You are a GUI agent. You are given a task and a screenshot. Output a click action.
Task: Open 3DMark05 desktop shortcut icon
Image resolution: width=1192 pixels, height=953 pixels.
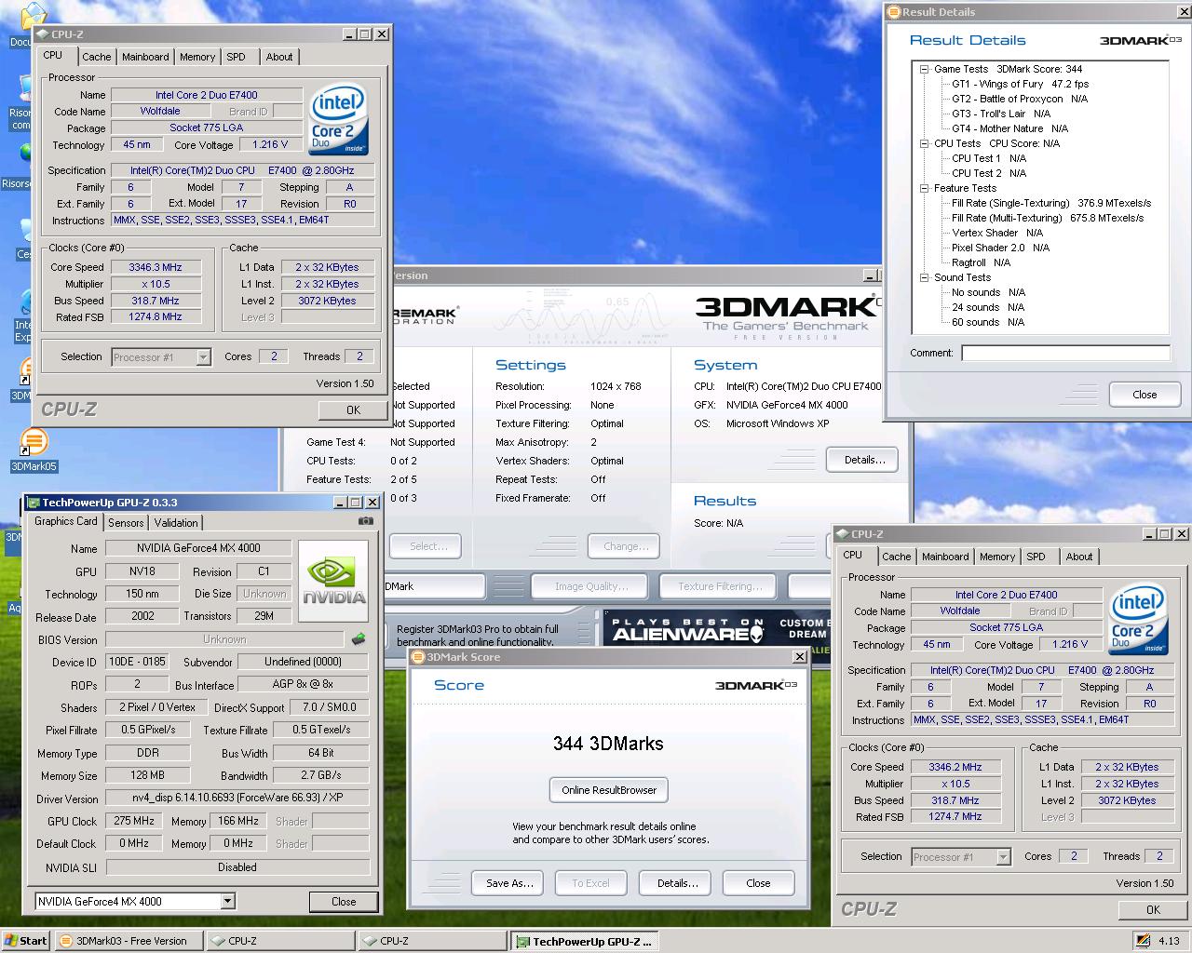pos(34,450)
